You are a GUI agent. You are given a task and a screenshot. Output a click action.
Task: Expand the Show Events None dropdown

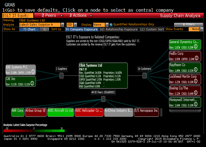(202, 29)
